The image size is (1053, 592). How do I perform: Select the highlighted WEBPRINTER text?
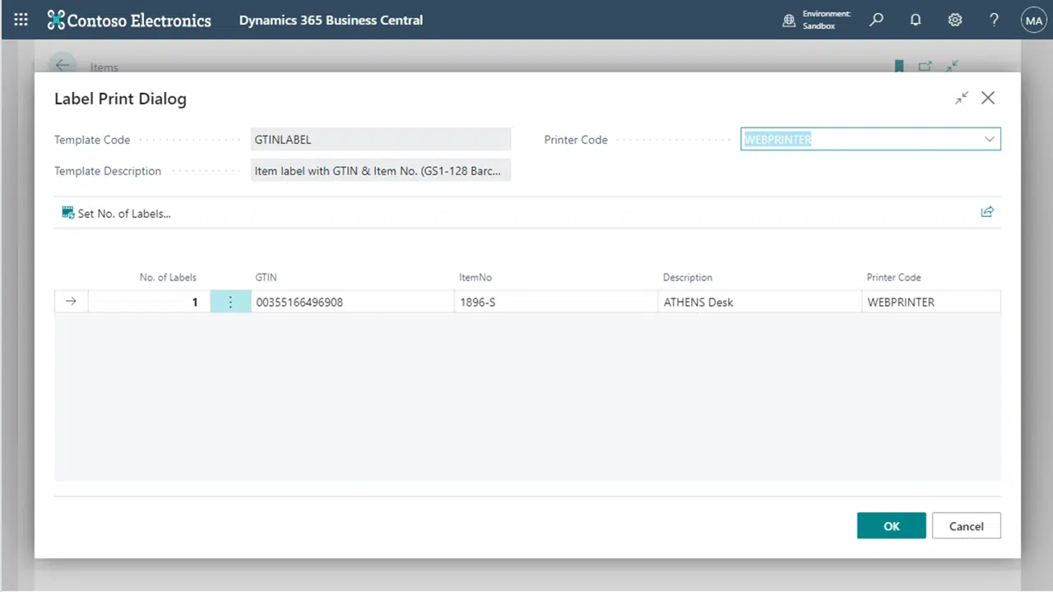pos(777,139)
